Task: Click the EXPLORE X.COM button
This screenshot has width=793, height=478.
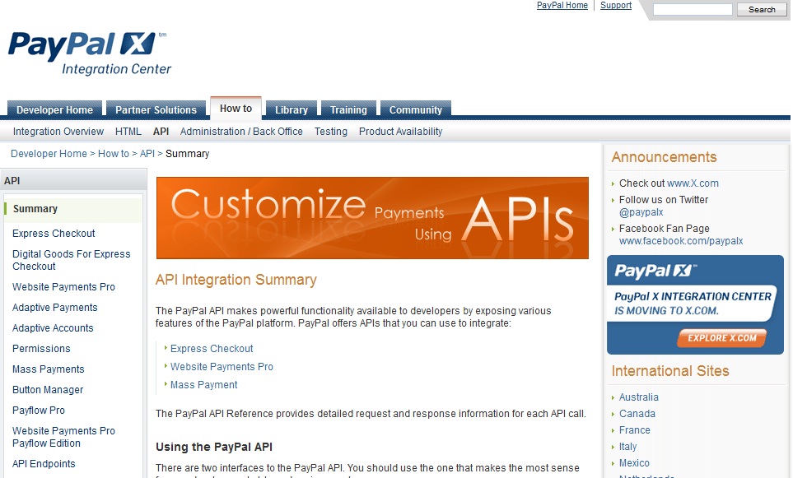Action: pos(721,338)
